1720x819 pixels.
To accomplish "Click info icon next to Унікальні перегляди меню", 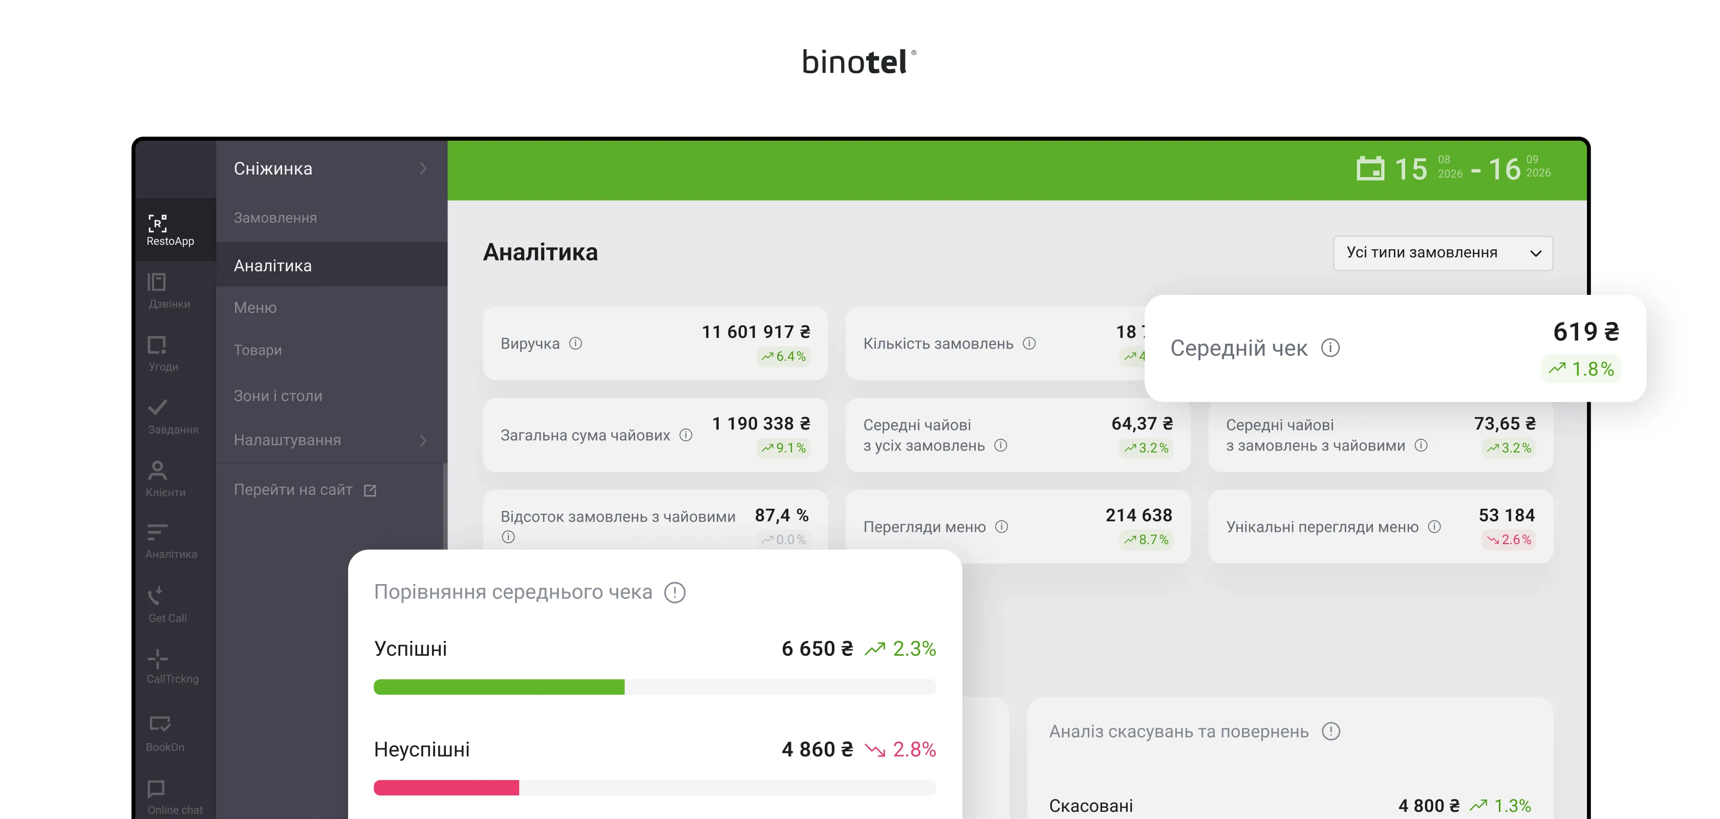I will 1434,527.
